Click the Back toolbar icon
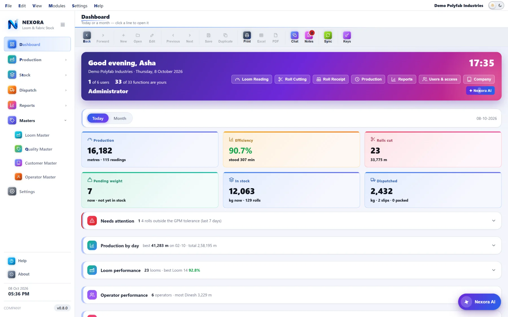The height and width of the screenshot is (317, 508). click(x=87, y=37)
